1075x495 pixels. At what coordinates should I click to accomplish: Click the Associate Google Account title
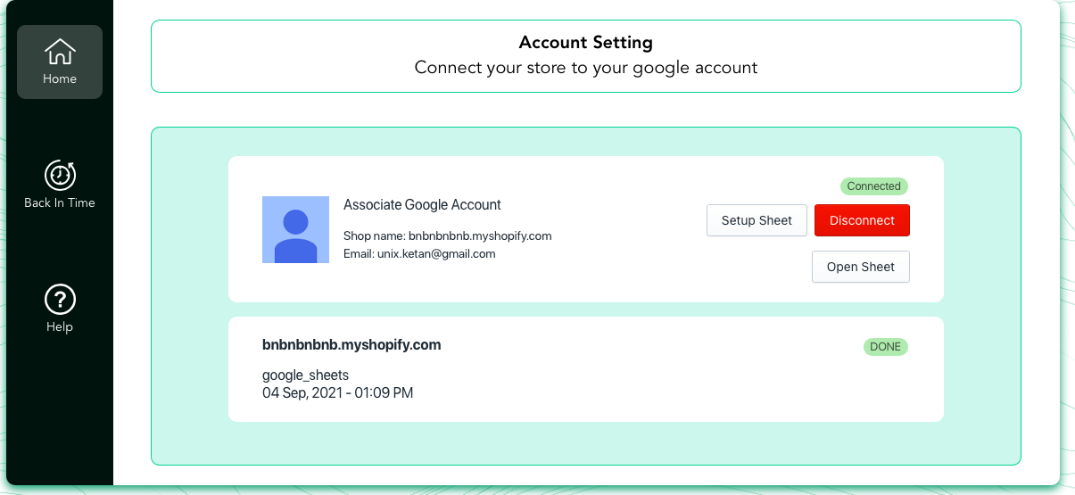[422, 205]
